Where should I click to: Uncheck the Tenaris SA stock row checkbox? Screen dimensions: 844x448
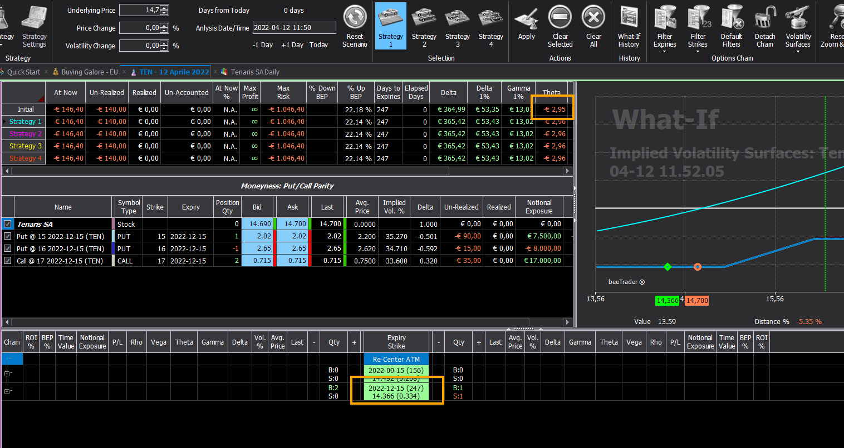click(7, 224)
